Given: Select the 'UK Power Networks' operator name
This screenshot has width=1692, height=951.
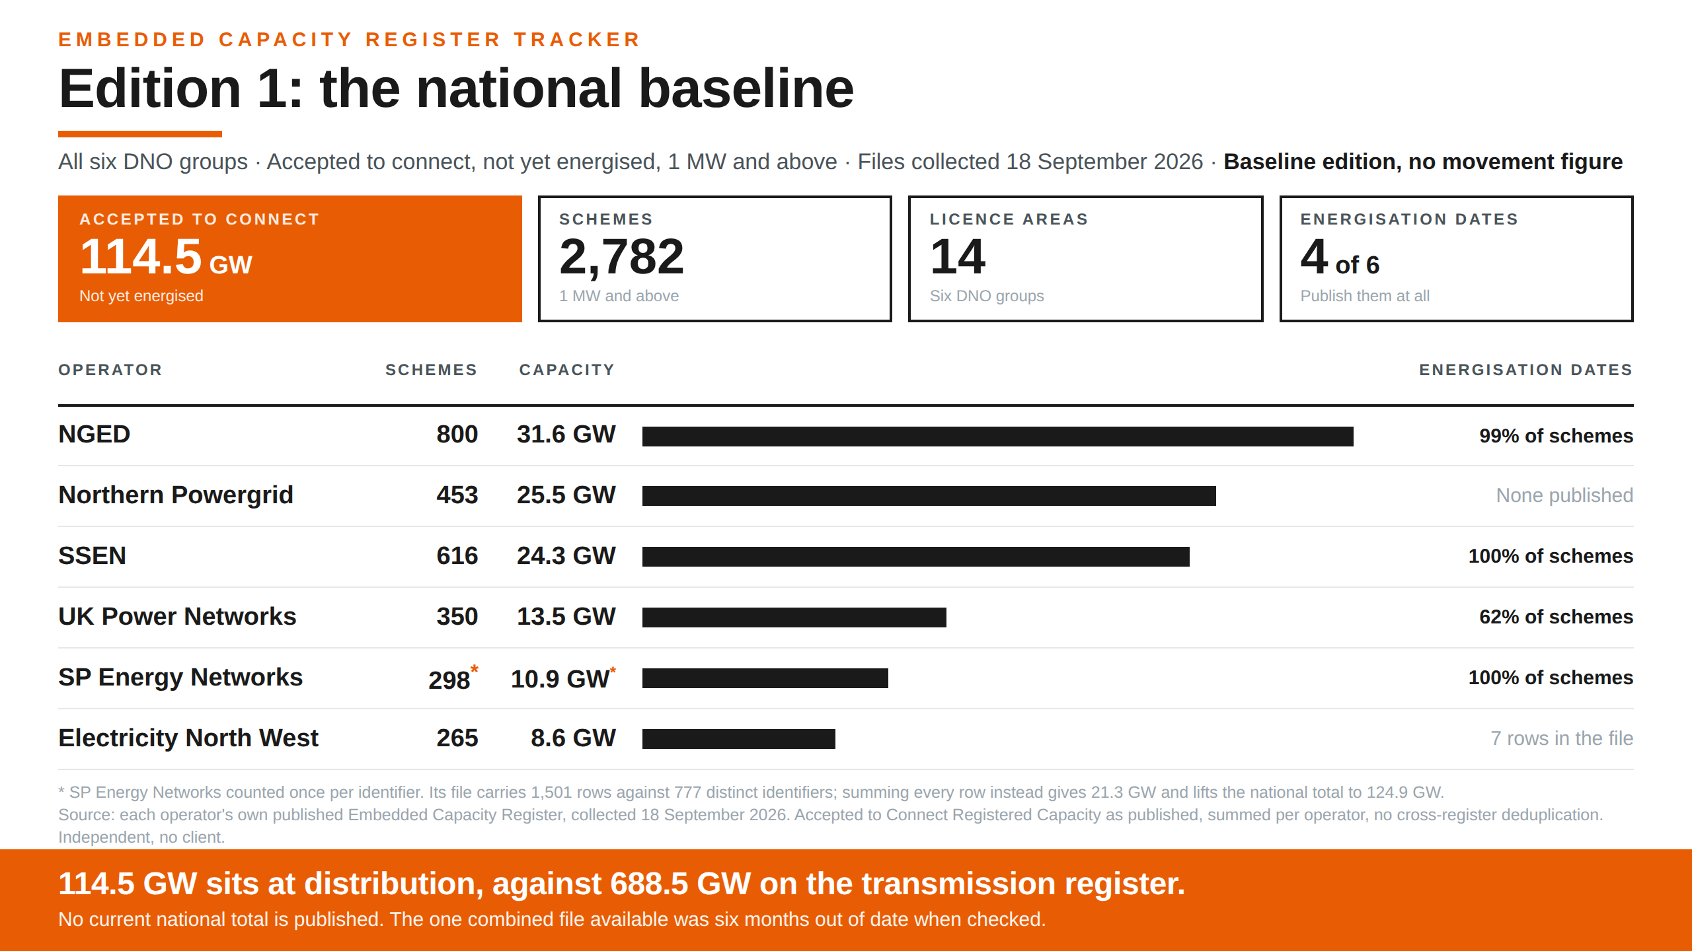Looking at the screenshot, I should 177,617.
